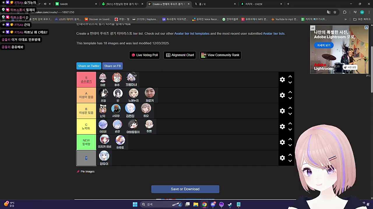Open the Live Voting Poll
Viewport: 373px width, 209px height.
[x=144, y=55]
